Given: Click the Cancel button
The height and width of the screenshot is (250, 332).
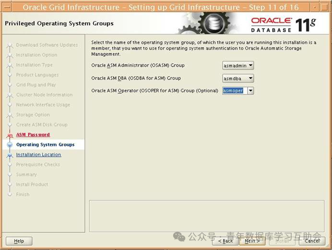Looking at the screenshot, I should 312,241.
